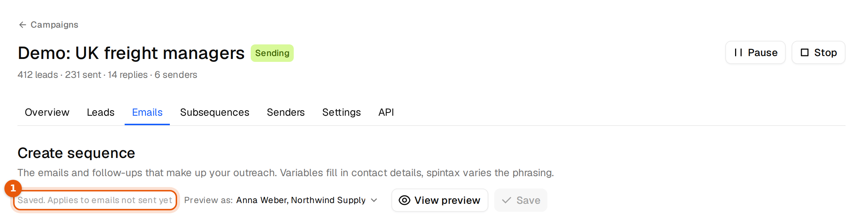Image resolution: width=863 pixels, height=222 pixels.
Task: Click the eye icon in View preview
Action: 405,200
